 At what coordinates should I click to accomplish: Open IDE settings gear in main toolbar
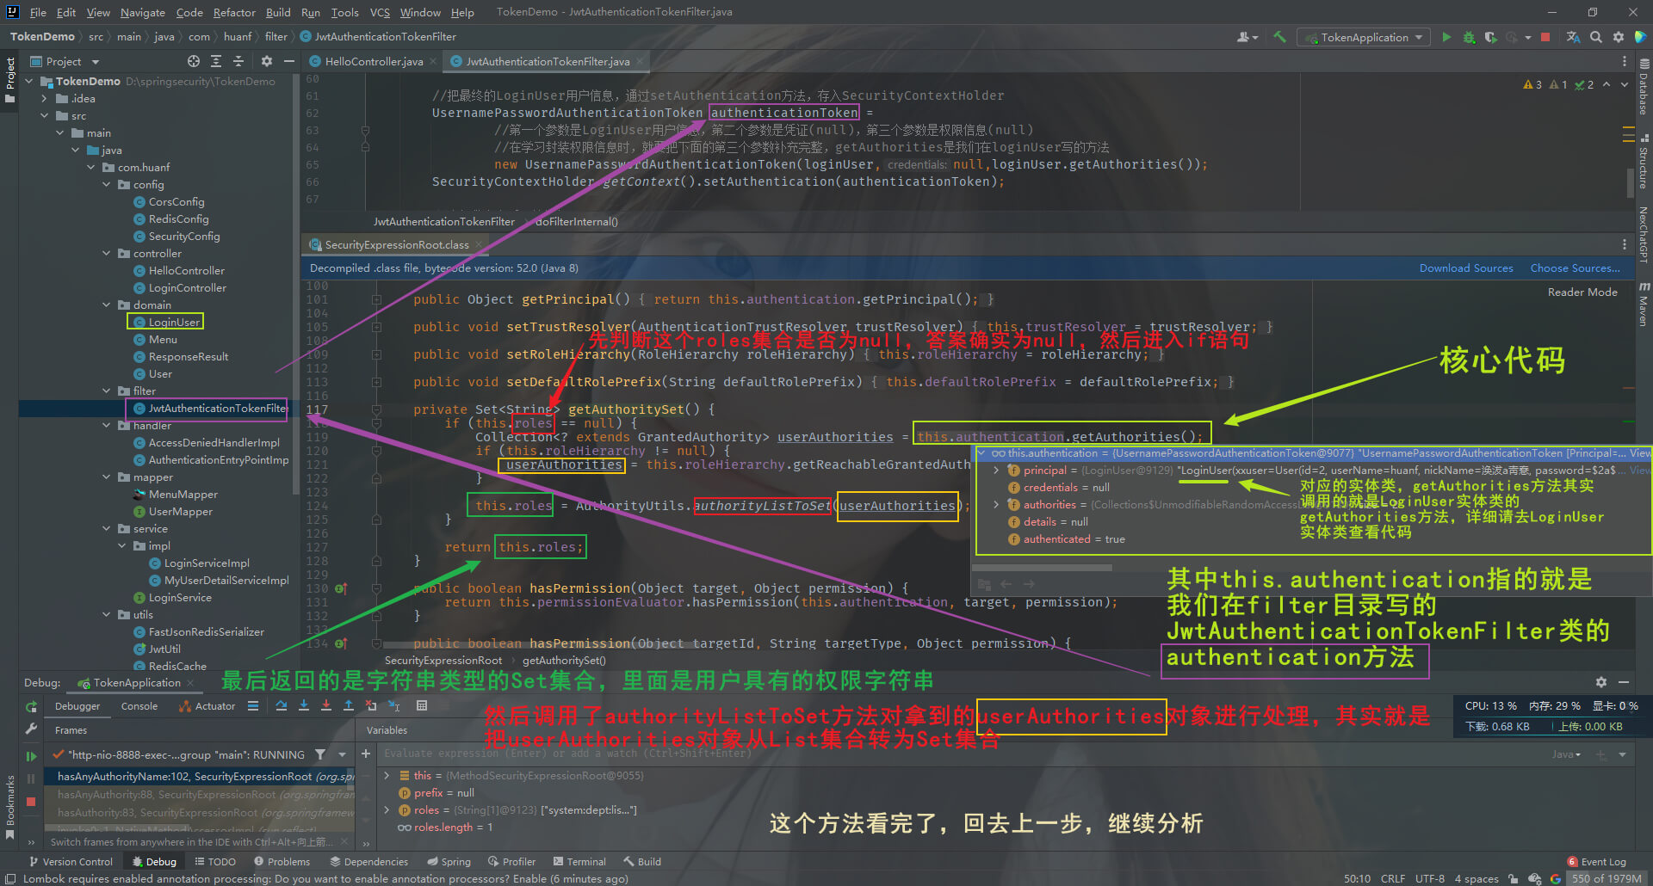(x=1619, y=37)
